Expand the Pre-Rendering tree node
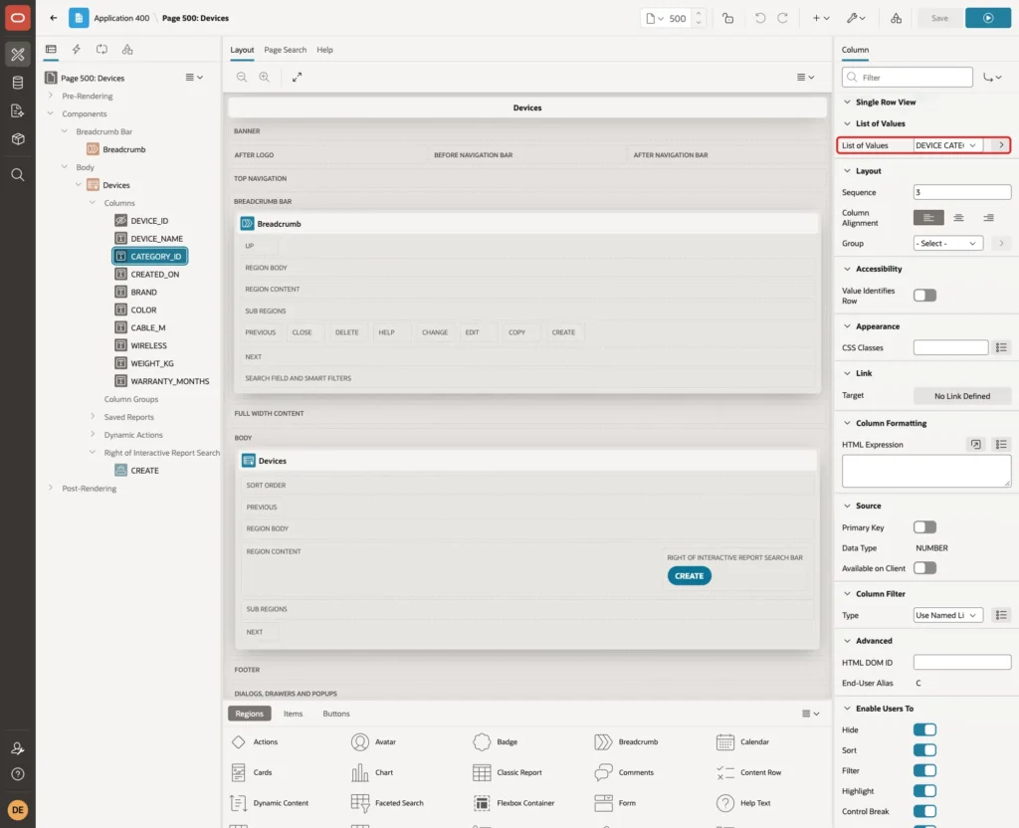This screenshot has width=1019, height=828. (51, 96)
